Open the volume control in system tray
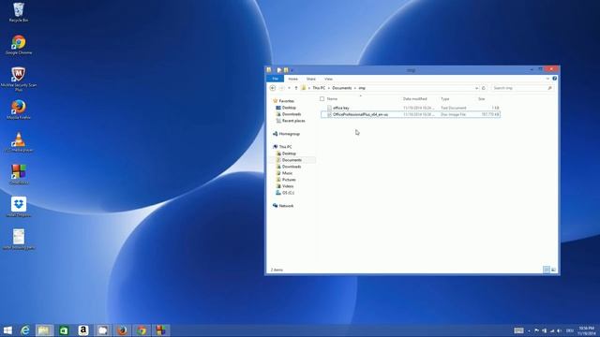 559,330
